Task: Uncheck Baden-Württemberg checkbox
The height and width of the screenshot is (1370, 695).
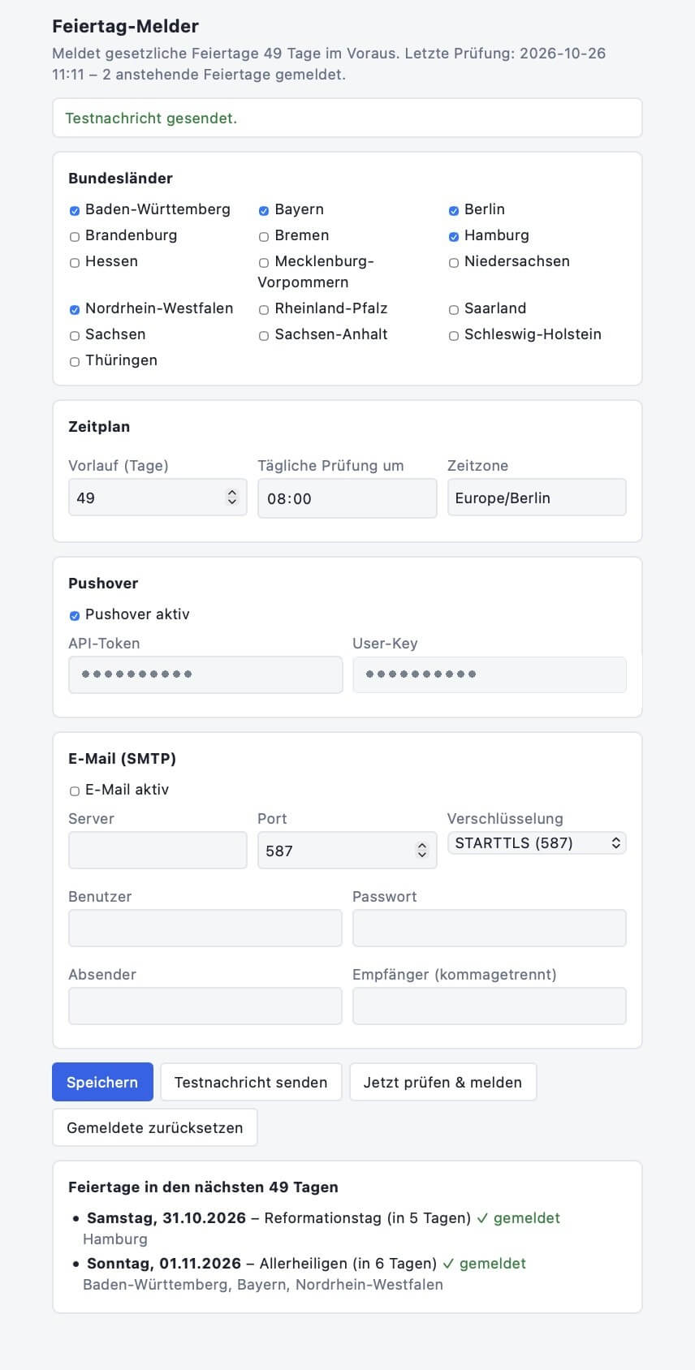Action: pyautogui.click(x=75, y=211)
